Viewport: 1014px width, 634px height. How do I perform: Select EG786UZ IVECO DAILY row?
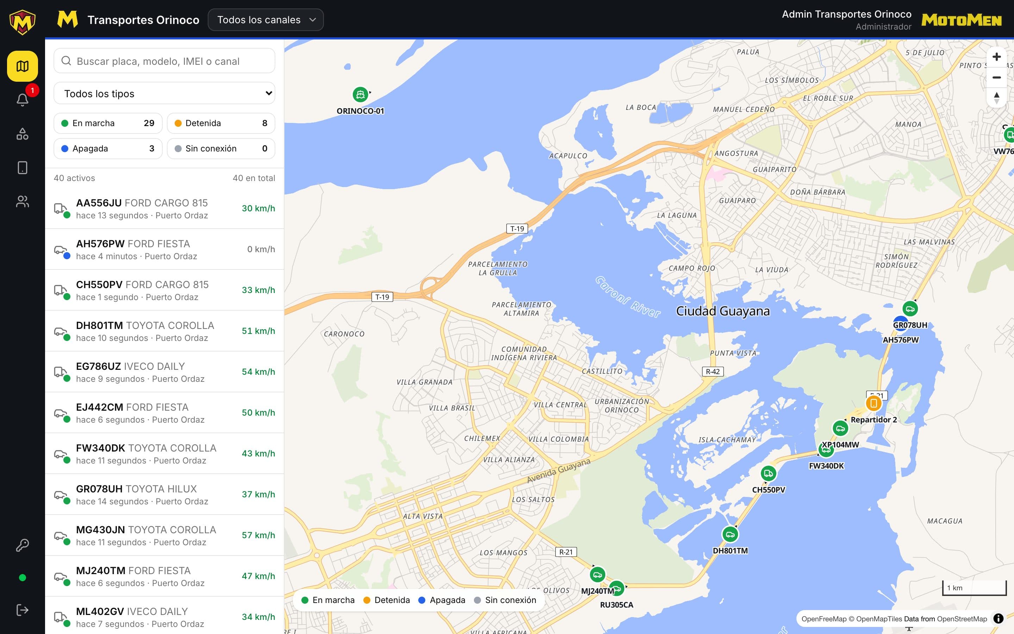coord(164,372)
